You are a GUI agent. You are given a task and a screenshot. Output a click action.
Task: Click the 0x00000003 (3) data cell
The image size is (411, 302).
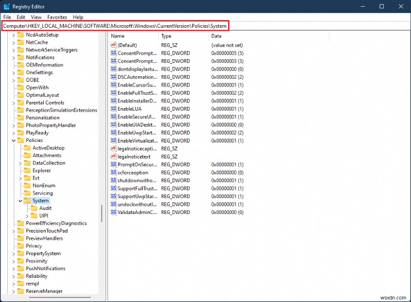tap(227, 61)
